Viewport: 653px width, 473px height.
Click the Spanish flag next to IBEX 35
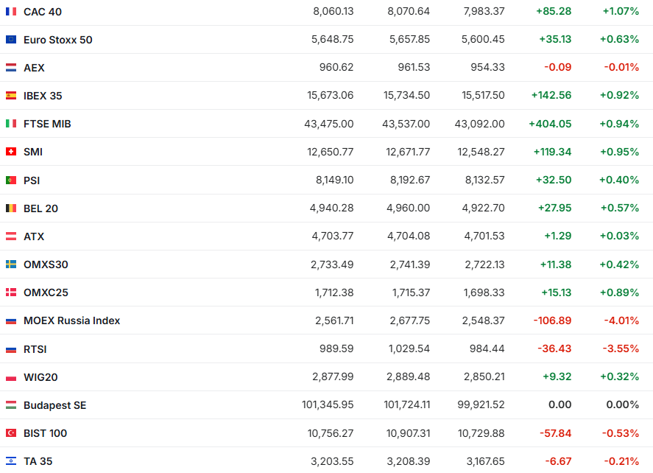click(11, 96)
